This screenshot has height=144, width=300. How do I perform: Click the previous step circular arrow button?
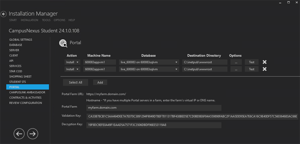19,133
